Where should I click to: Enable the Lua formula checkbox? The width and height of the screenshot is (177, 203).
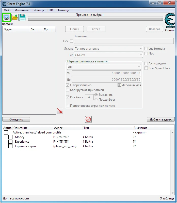[146, 49]
